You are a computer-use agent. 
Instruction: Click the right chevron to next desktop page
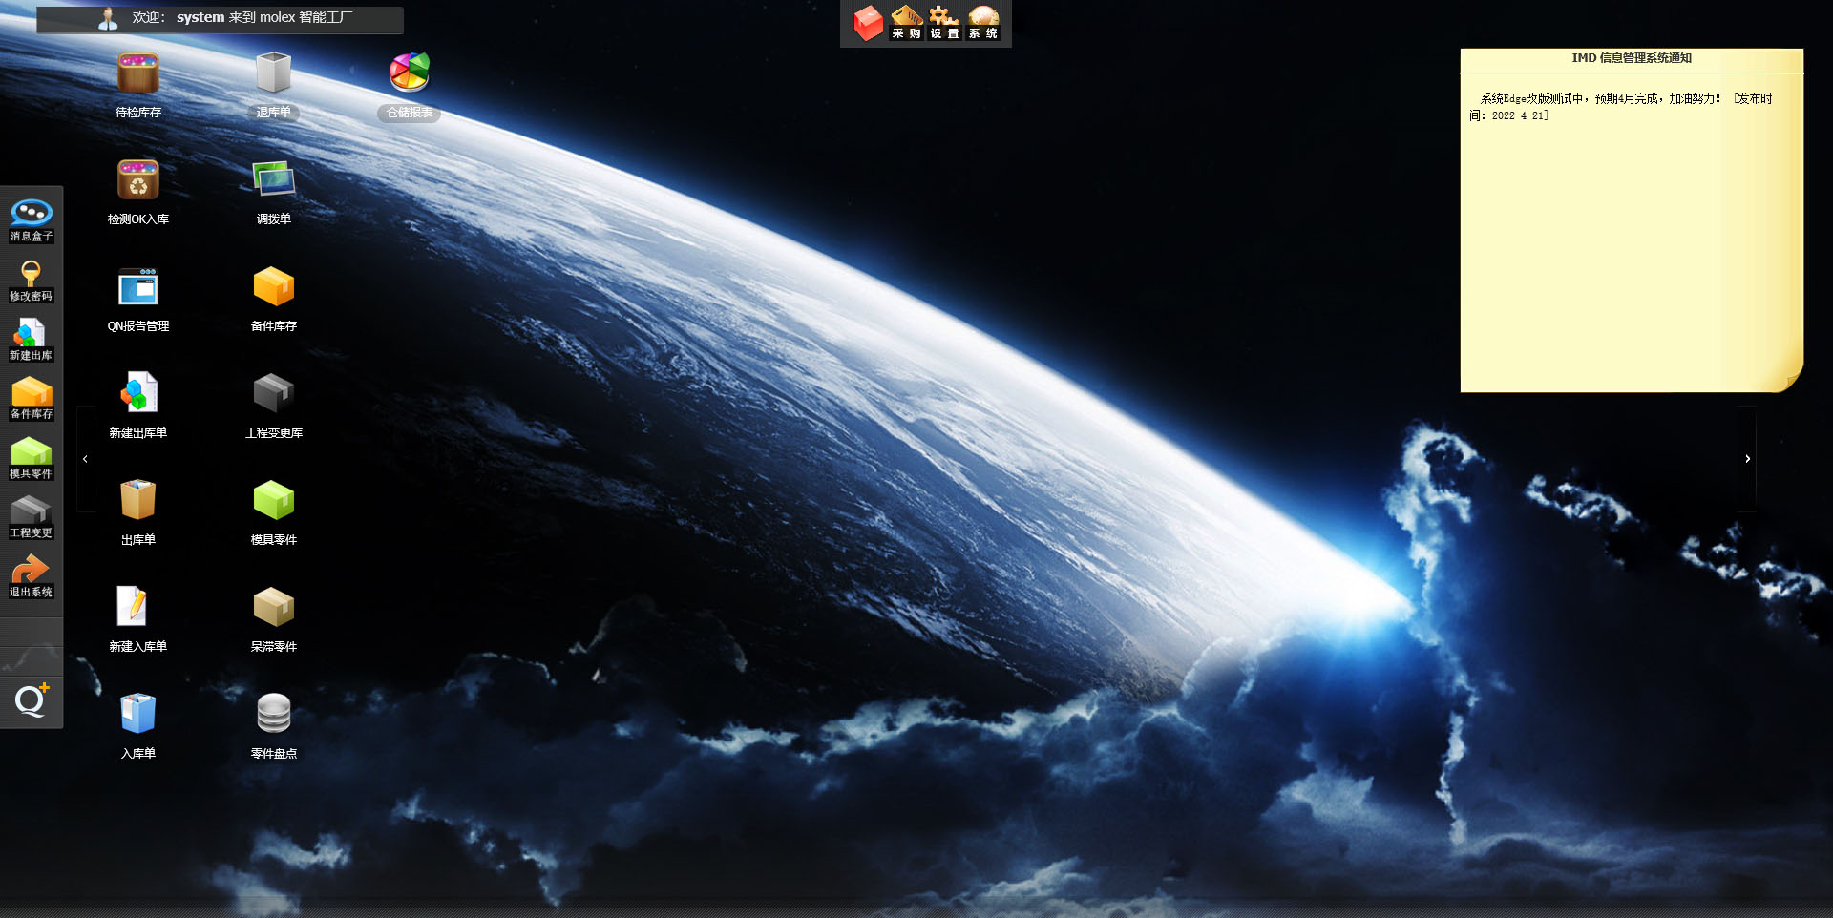[1747, 459]
